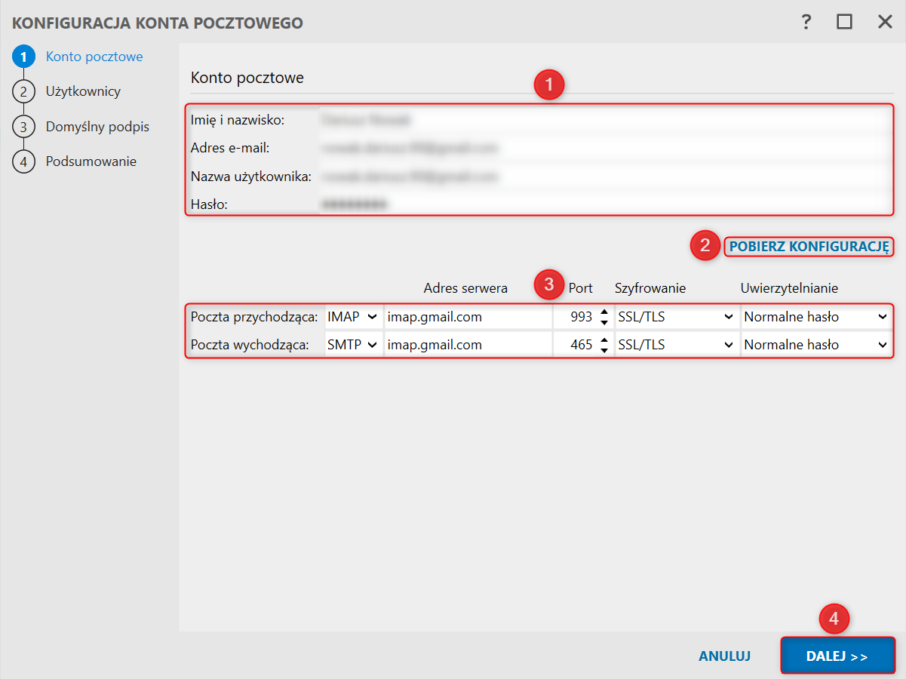Decrease outgoing mail port 465 with down arrow

[x=603, y=350]
